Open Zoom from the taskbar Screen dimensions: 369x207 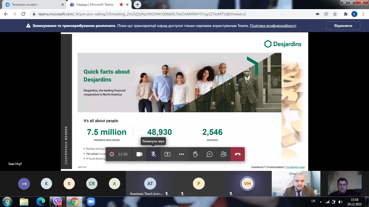click(91, 202)
